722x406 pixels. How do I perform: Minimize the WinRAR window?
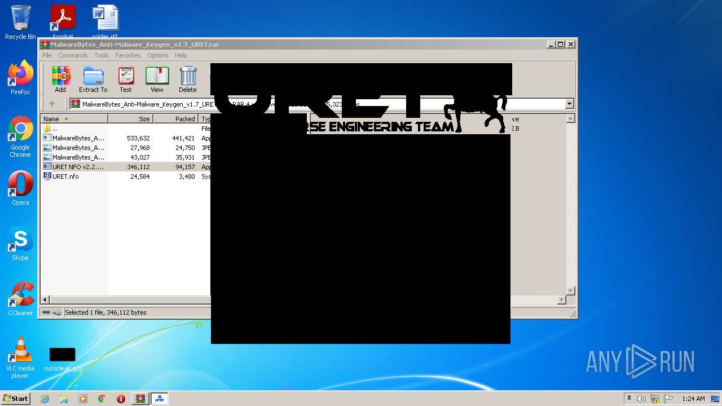click(x=551, y=45)
